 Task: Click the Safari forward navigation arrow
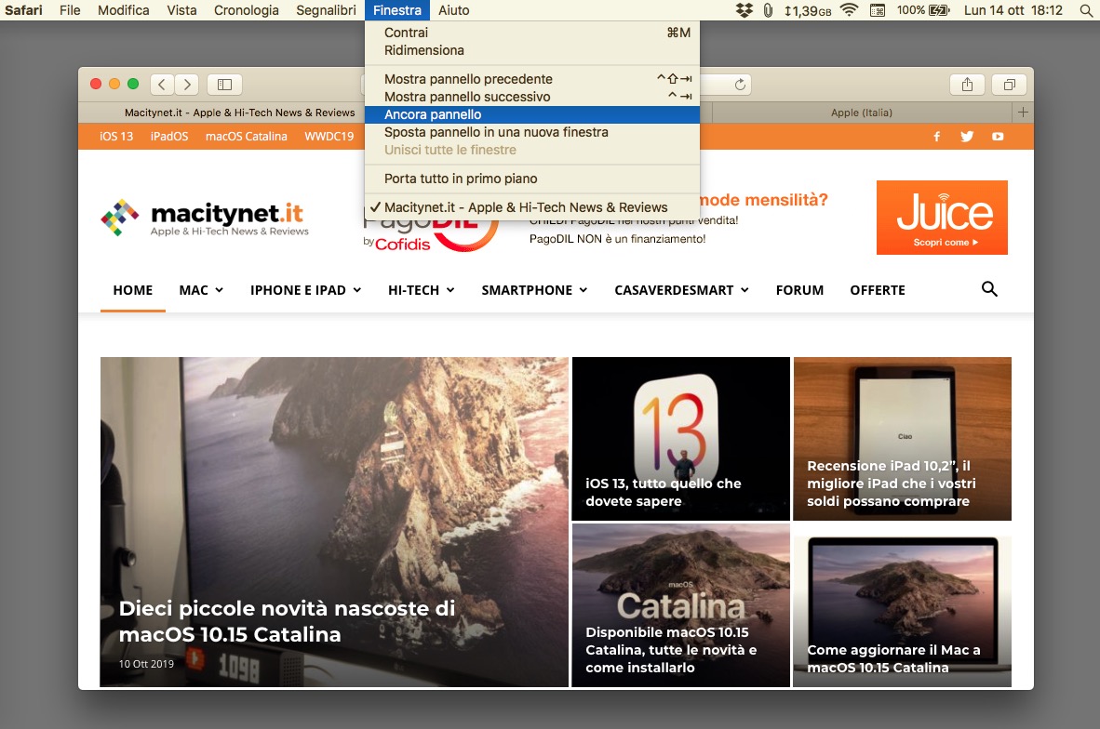tap(187, 85)
